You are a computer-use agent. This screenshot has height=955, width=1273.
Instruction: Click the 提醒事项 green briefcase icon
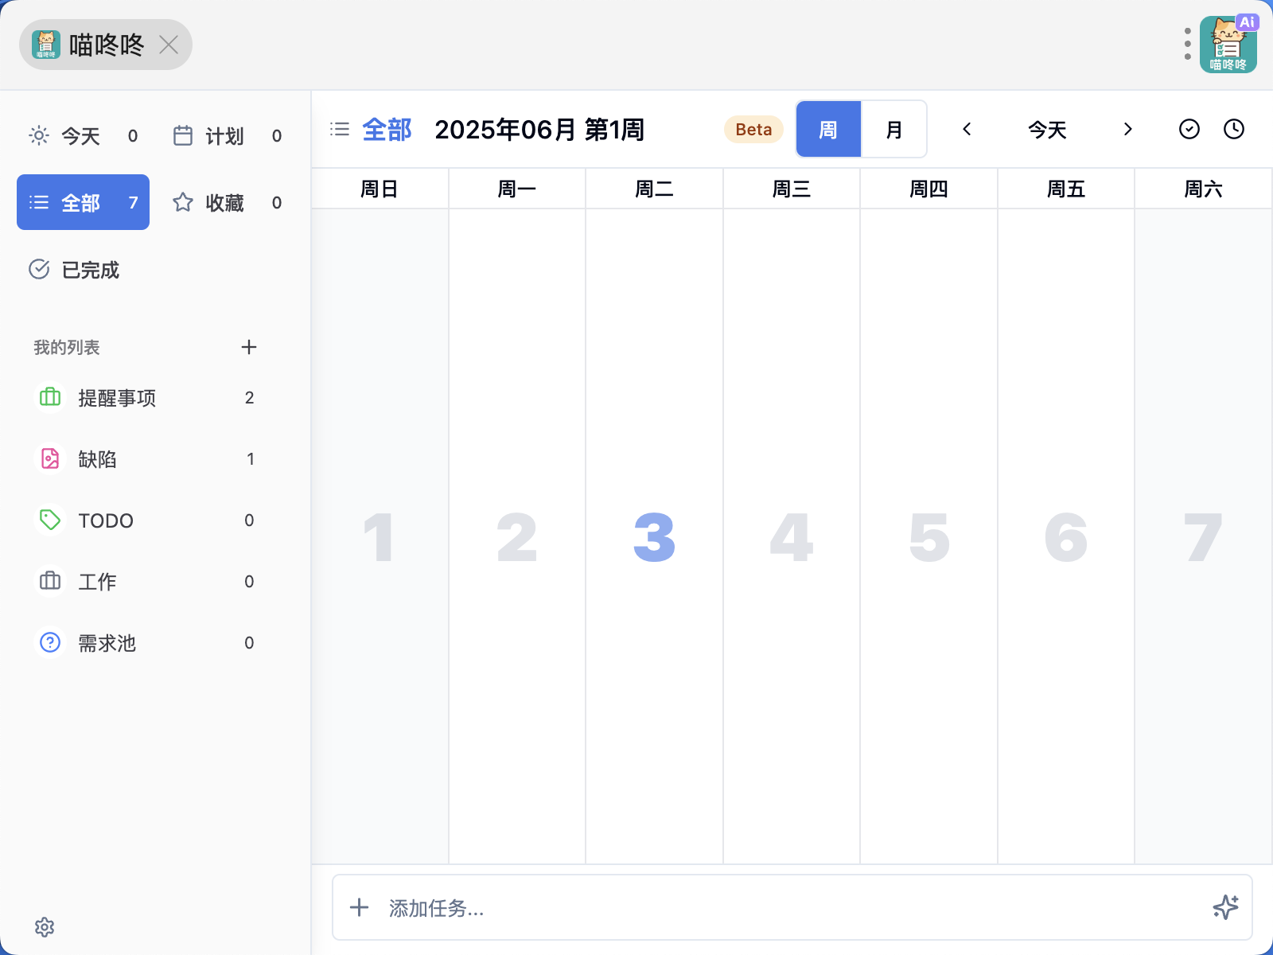tap(50, 396)
